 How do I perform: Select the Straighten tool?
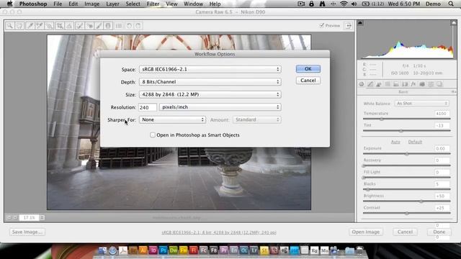coord(69,26)
